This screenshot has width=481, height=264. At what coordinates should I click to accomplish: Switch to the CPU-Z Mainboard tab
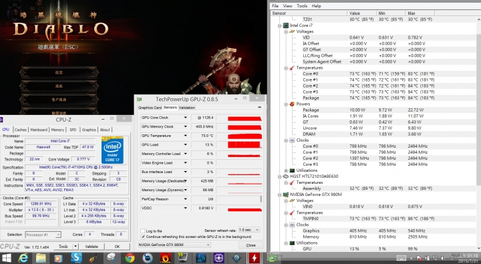pos(39,130)
